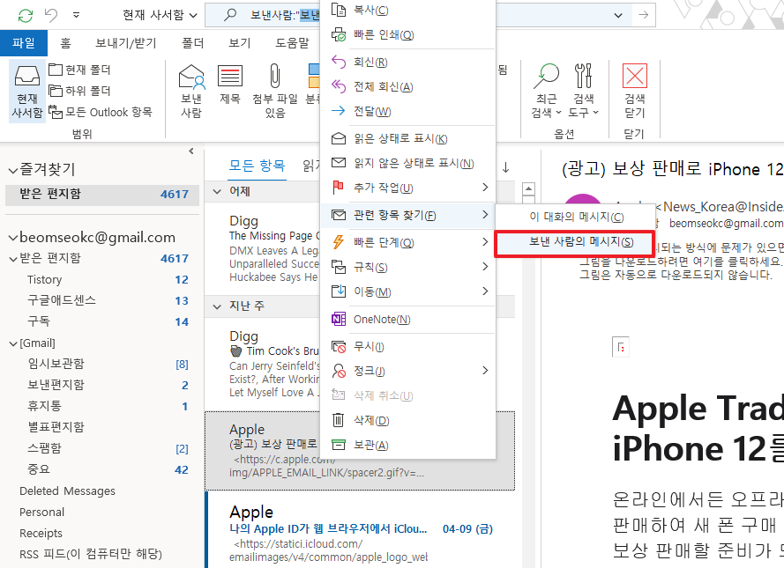
Task: Click the Undo arrow icon
Action: 51,16
